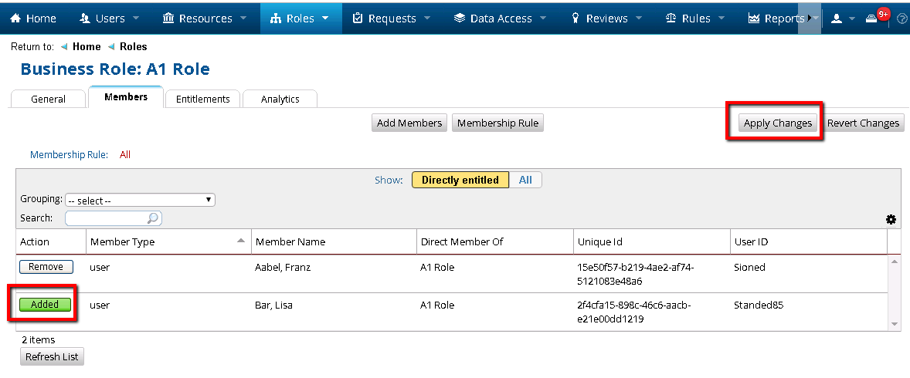
Task: Click the Home house icon in navbar
Action: (x=15, y=18)
